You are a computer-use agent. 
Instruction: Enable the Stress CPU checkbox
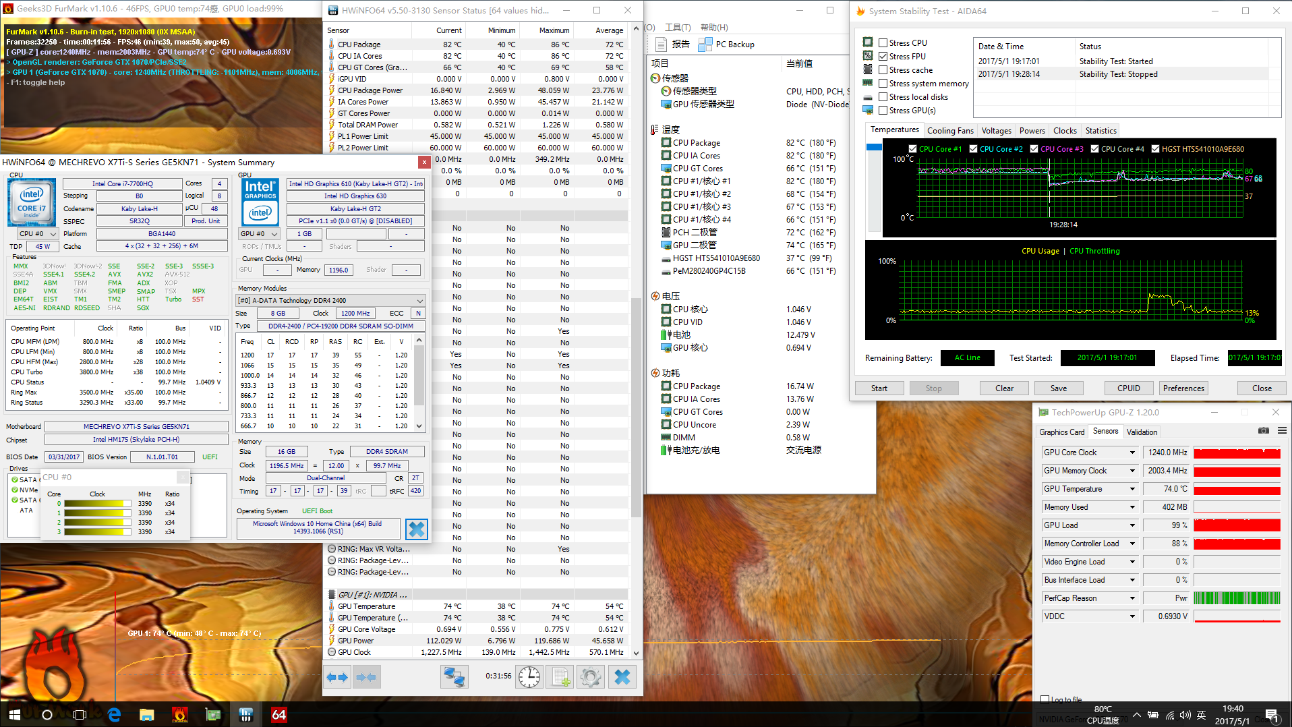[883, 43]
